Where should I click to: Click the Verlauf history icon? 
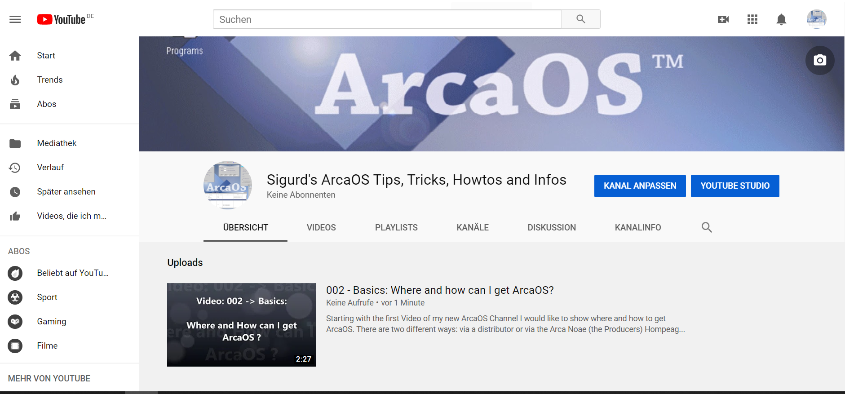[15, 168]
